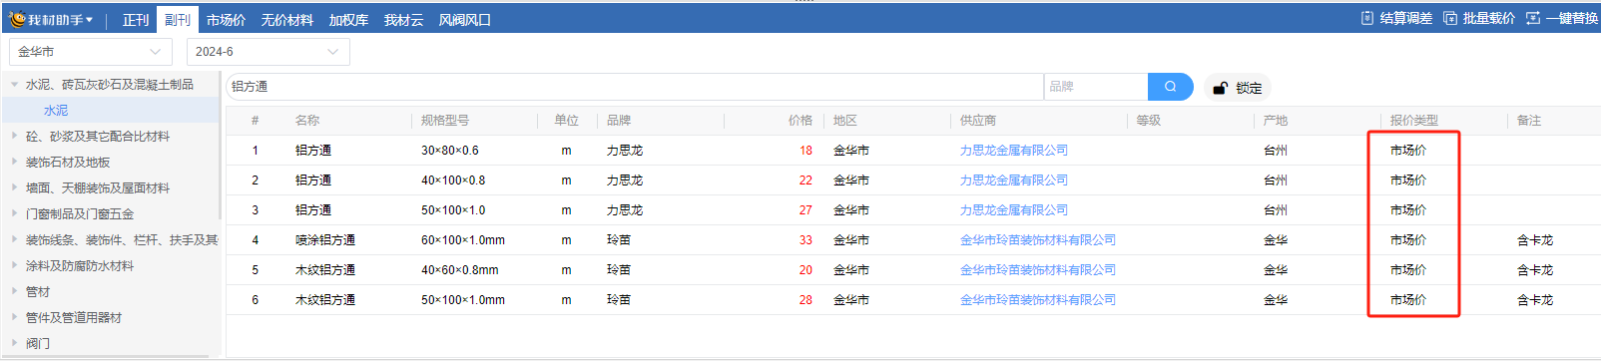Open supplier link for 木纹铝方通 40×60×0.8mm
Image resolution: width=1601 pixels, height=361 pixels.
(x=1037, y=270)
